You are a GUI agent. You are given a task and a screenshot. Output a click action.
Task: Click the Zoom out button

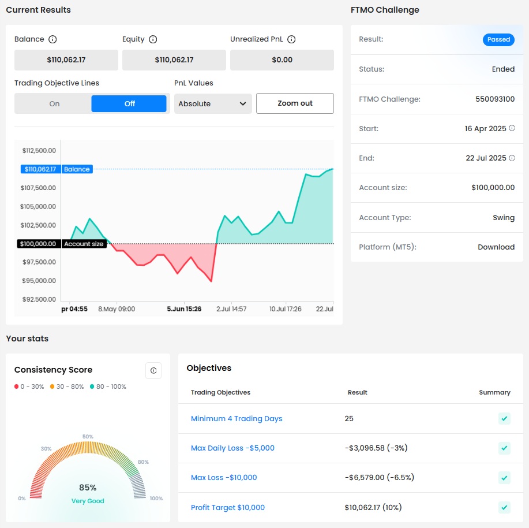pos(295,103)
